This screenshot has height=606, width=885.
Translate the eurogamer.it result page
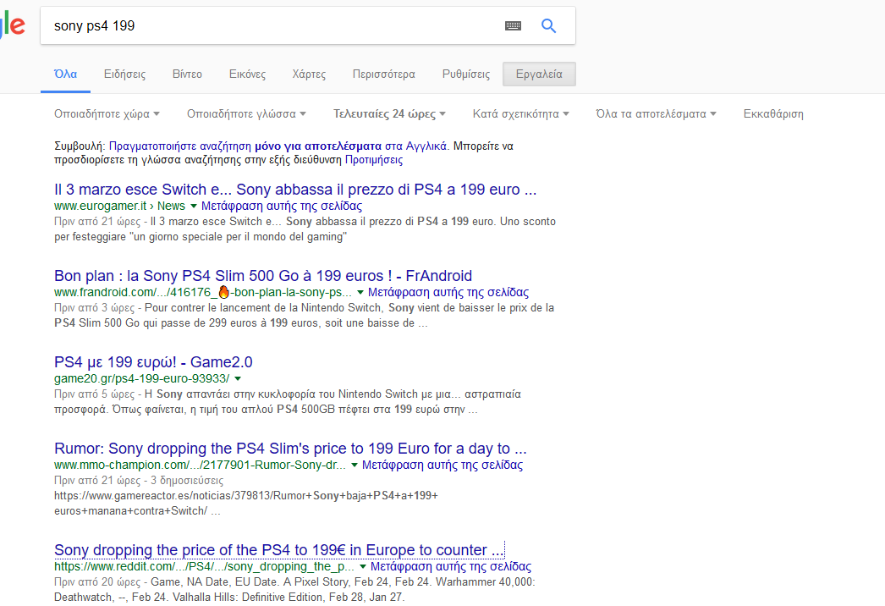coord(282,206)
